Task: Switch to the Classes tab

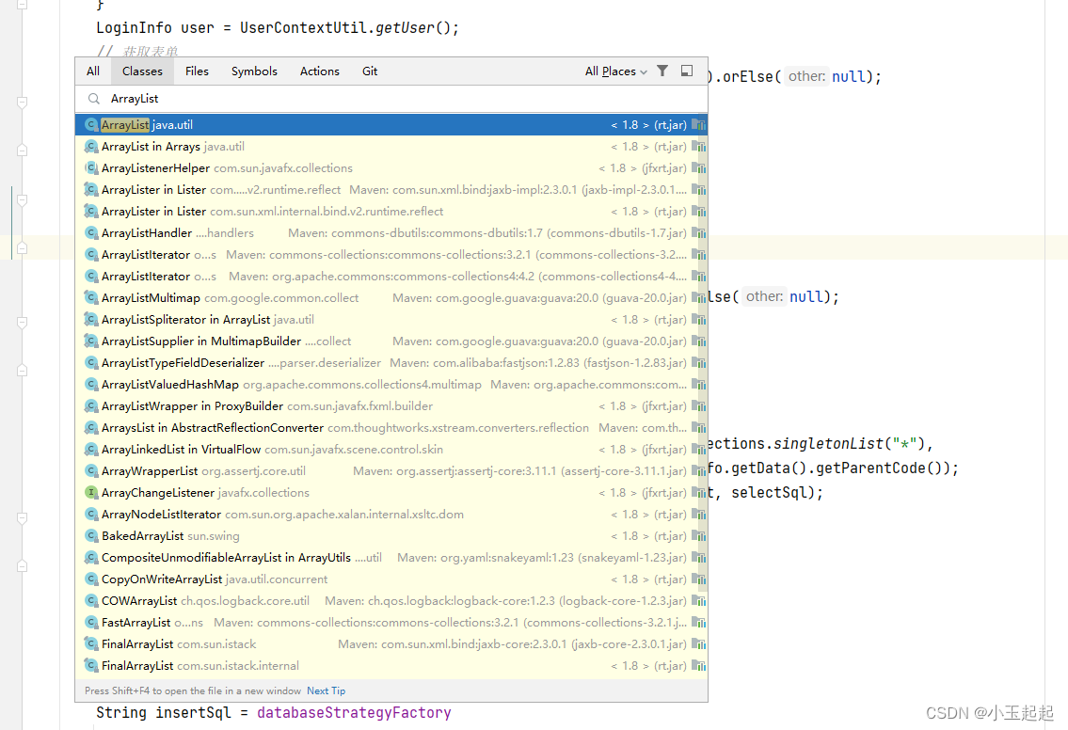Action: pos(142,71)
